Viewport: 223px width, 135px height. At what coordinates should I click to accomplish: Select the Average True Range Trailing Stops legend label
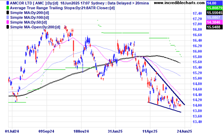(x=62, y=8)
